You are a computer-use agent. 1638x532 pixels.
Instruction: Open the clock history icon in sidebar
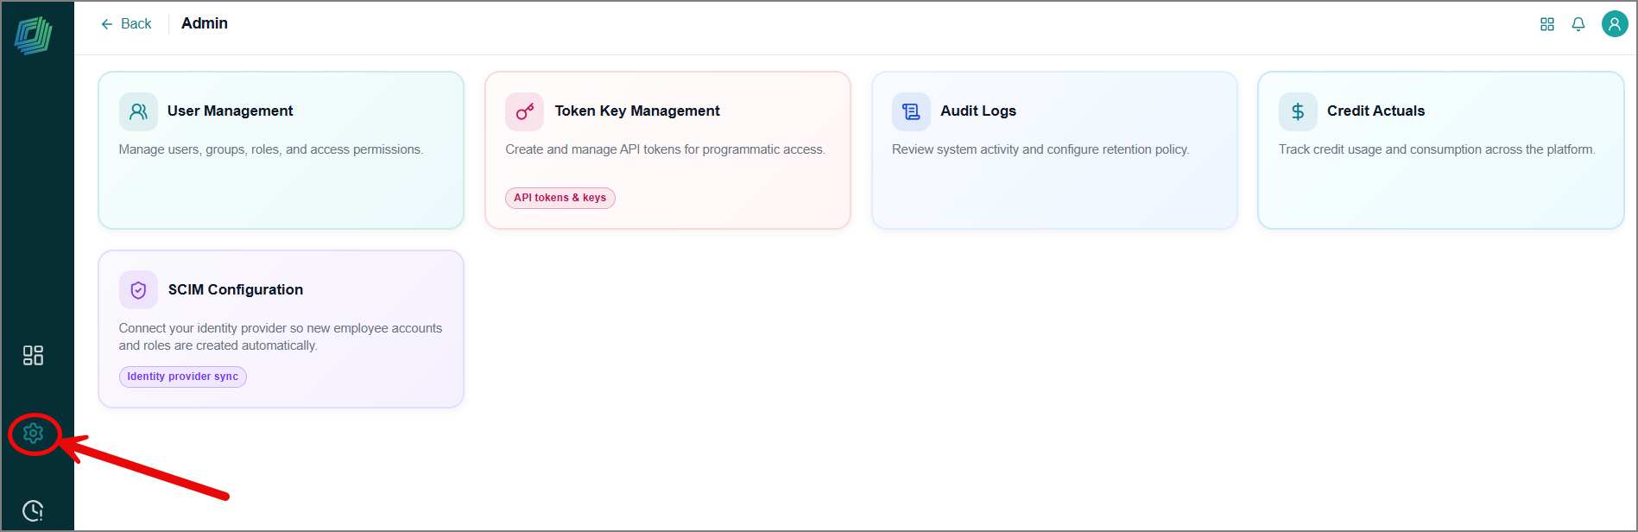[x=33, y=511]
